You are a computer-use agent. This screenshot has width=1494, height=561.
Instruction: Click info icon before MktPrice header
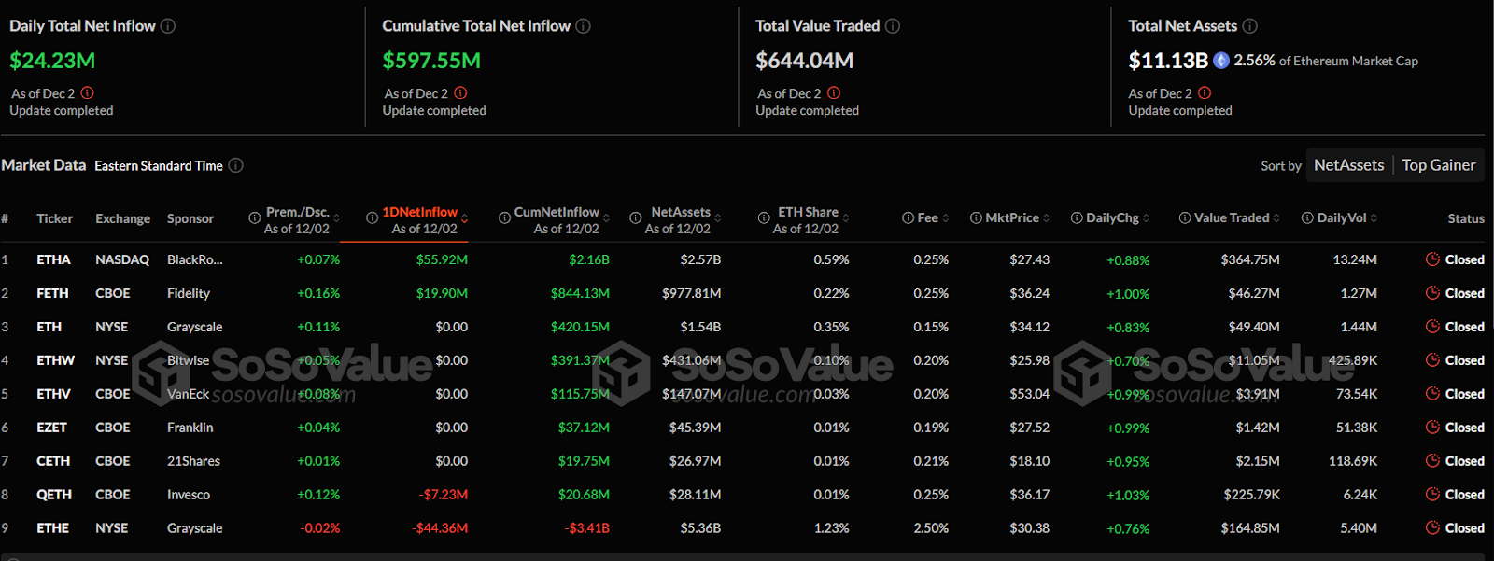pyautogui.click(x=976, y=217)
